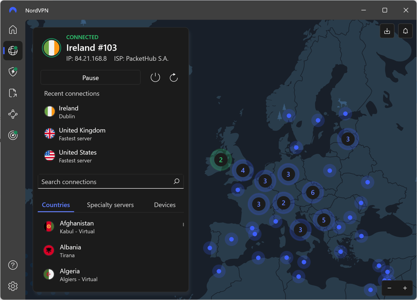Select the map cluster marker labeled 5
Viewport: 417px width, 300px height.
[324, 220]
